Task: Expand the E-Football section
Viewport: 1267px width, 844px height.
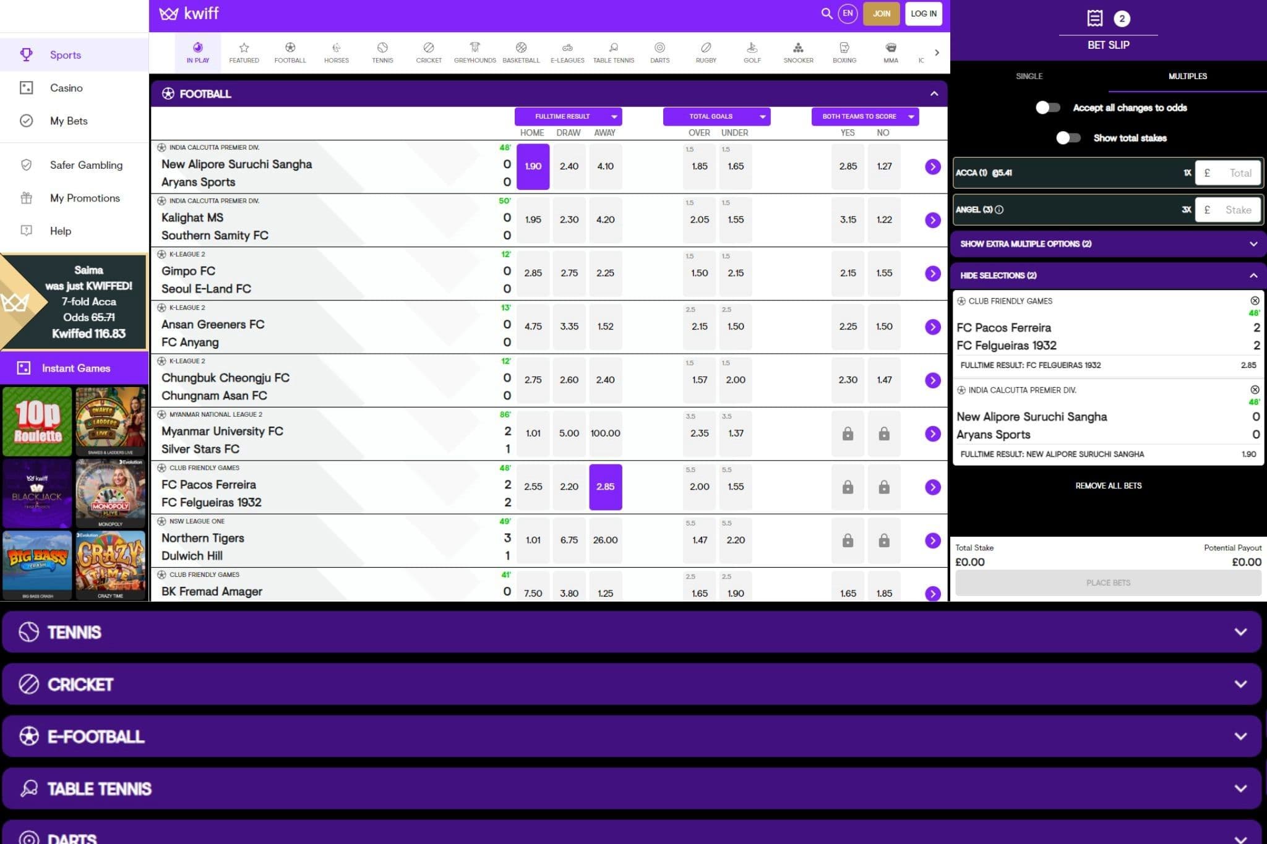Action: coord(632,736)
